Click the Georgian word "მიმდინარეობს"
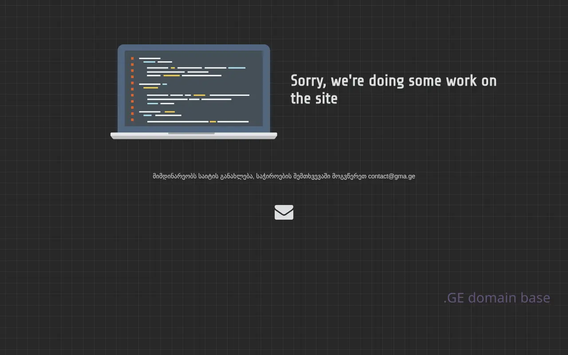568x355 pixels. 174,176
